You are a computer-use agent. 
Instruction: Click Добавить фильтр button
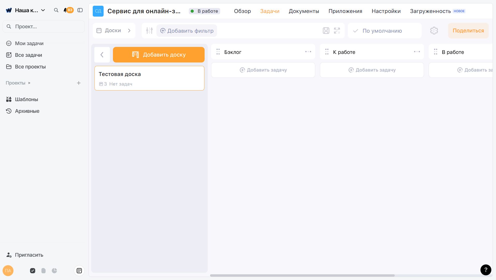point(187,31)
